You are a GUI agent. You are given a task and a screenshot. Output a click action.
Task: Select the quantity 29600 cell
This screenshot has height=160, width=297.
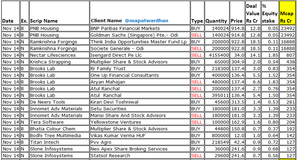click(x=217, y=156)
